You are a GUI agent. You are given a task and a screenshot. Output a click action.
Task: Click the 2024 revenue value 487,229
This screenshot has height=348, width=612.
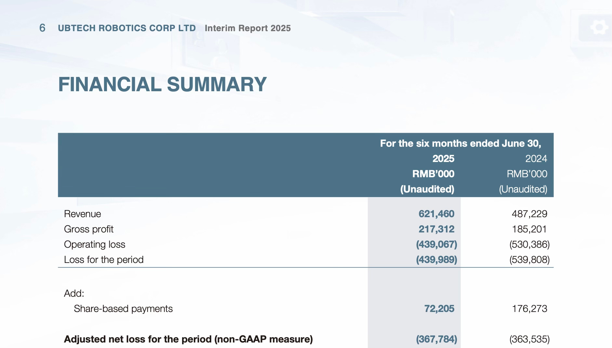click(x=529, y=214)
